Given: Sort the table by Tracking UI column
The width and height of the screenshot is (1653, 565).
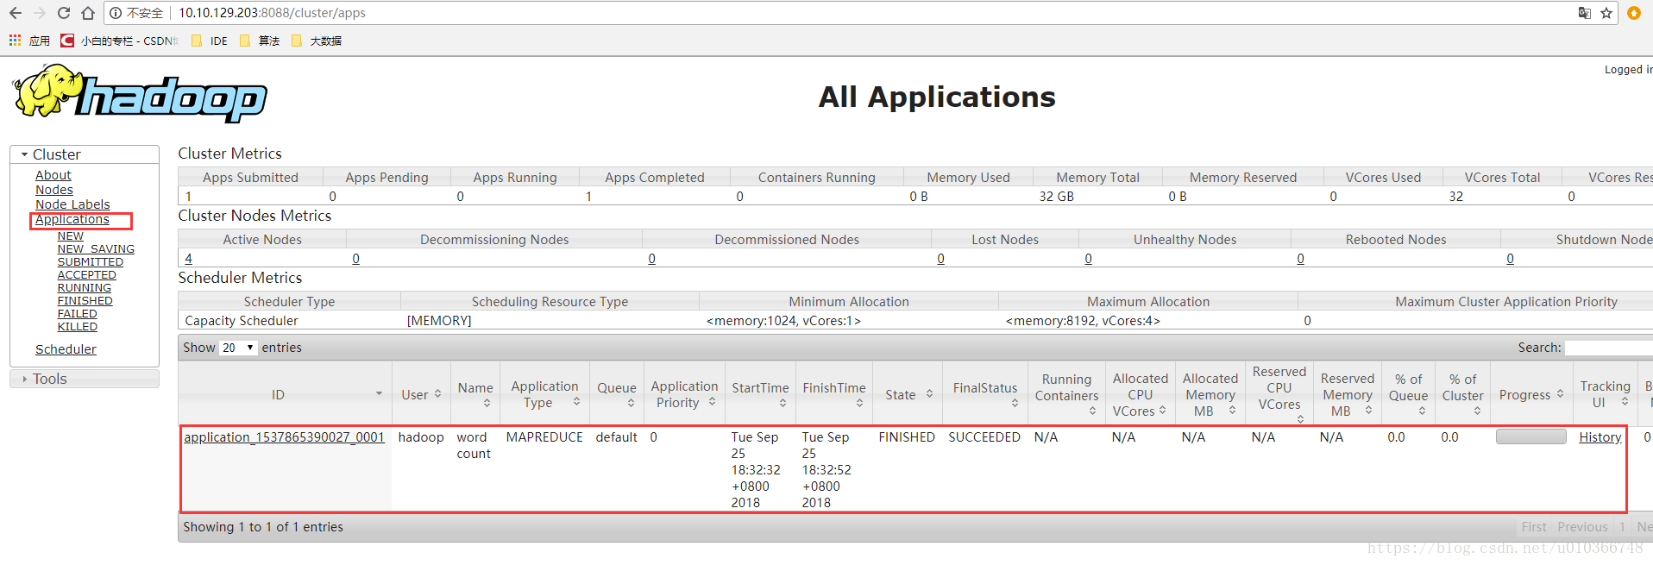Looking at the screenshot, I should (x=1605, y=394).
